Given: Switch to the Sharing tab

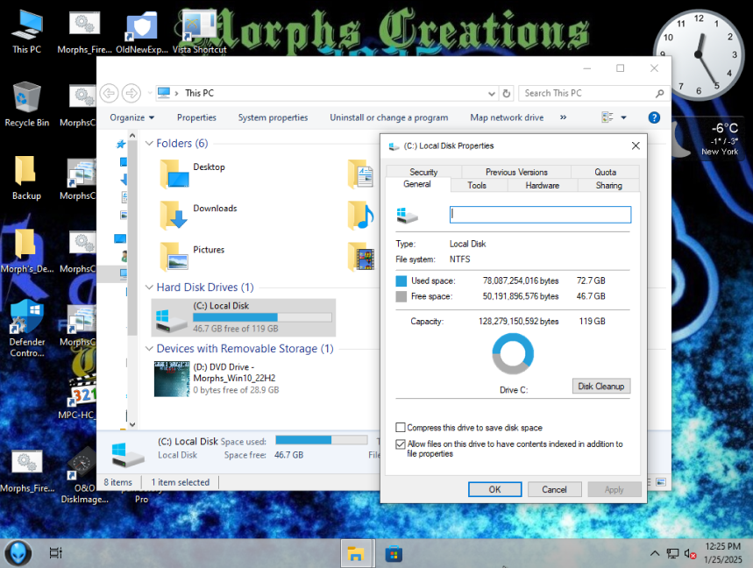Looking at the screenshot, I should click(608, 185).
